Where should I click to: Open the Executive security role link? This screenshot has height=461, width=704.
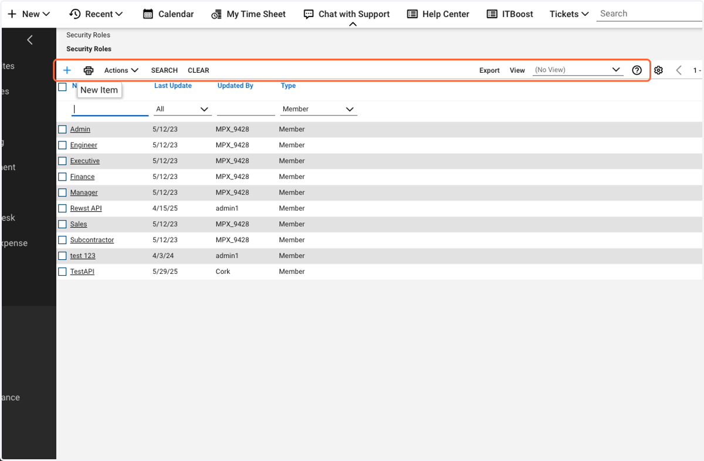click(x=85, y=161)
